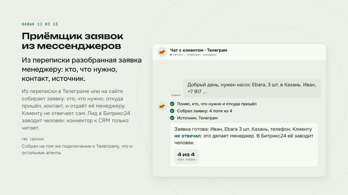Click checkmark next to 'Собрал заявку: 4 поля из 4'

pyautogui.click(x=172, y=111)
